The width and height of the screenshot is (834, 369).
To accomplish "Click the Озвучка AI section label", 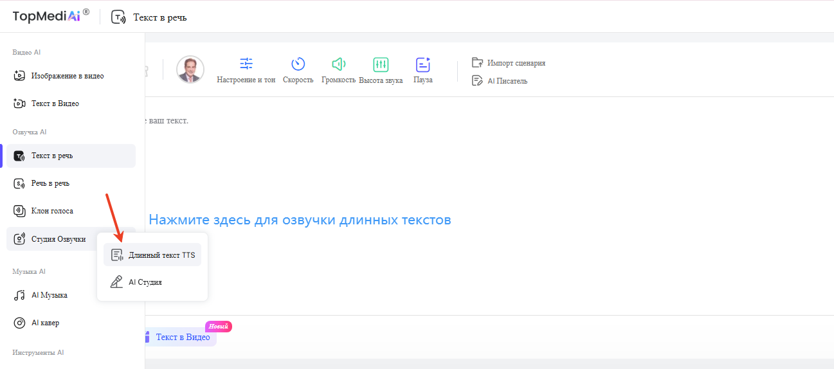I will pyautogui.click(x=30, y=132).
